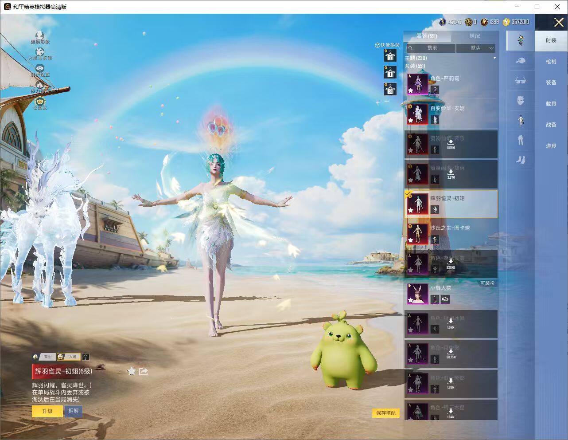Open the 默认 sort dropdown
568x440 pixels.
476,47
